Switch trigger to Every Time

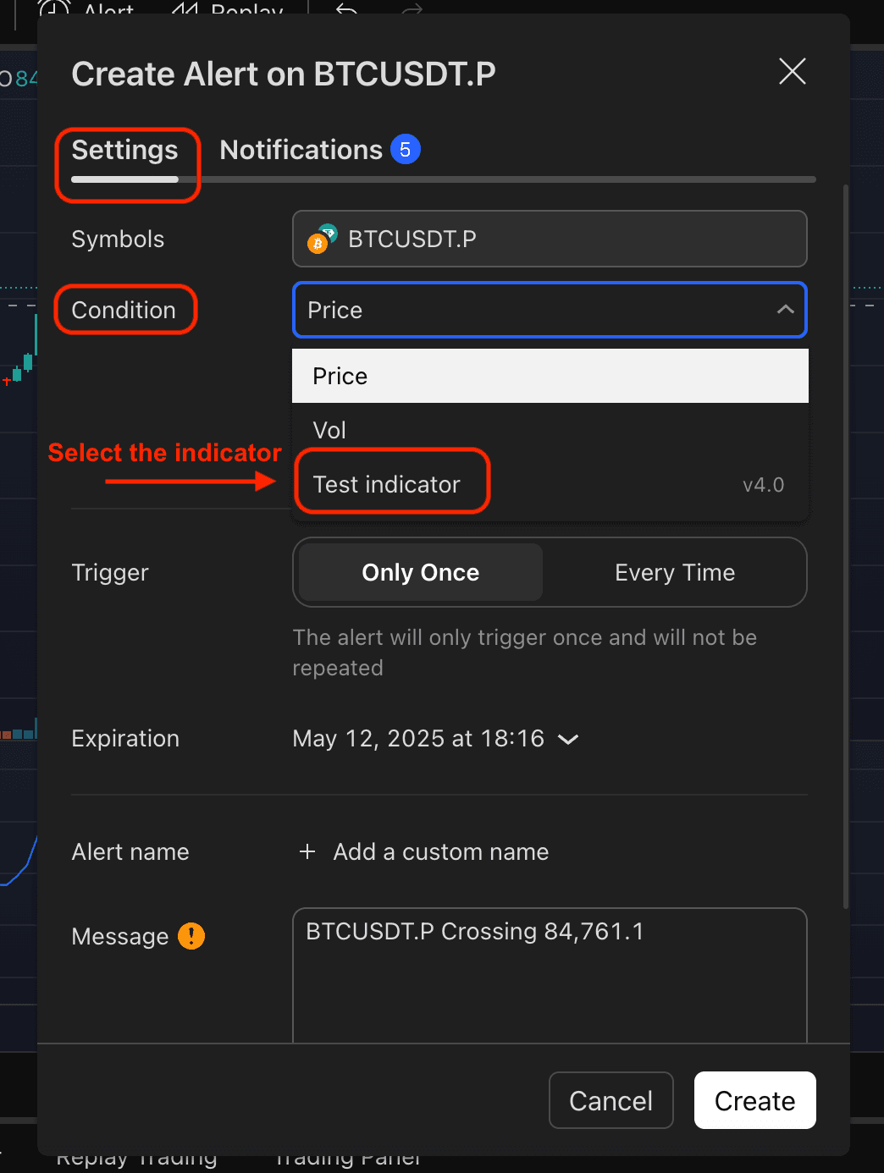pos(674,572)
